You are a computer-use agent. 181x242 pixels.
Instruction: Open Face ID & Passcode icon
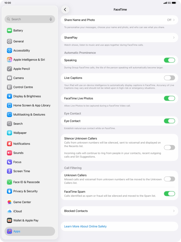[x=9, y=182]
